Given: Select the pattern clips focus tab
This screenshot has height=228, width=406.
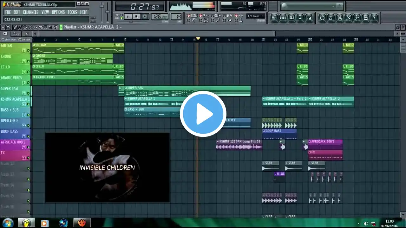Looking at the screenshot, I should 27,34.
